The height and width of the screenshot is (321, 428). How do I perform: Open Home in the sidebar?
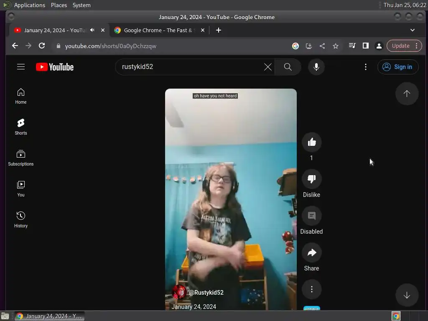(21, 96)
